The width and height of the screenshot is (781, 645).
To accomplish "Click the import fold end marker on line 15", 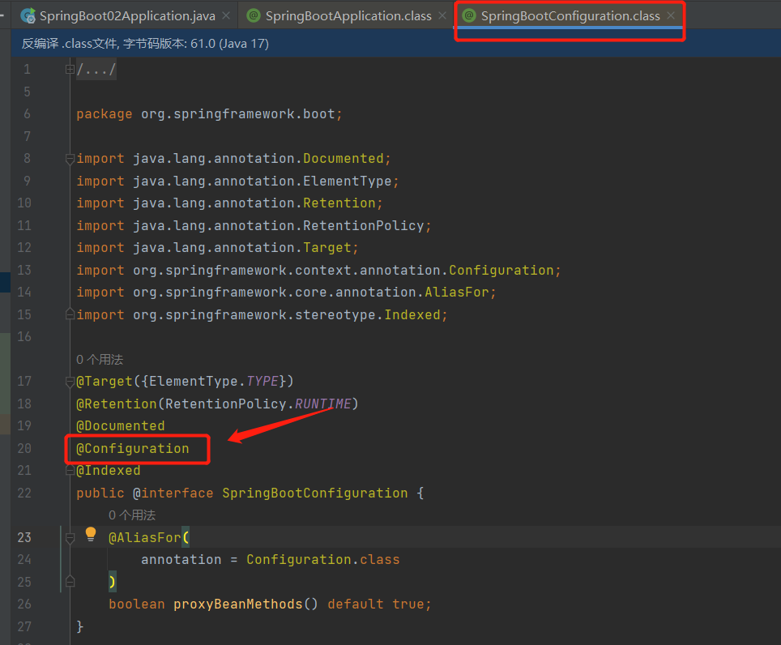I will [x=70, y=314].
